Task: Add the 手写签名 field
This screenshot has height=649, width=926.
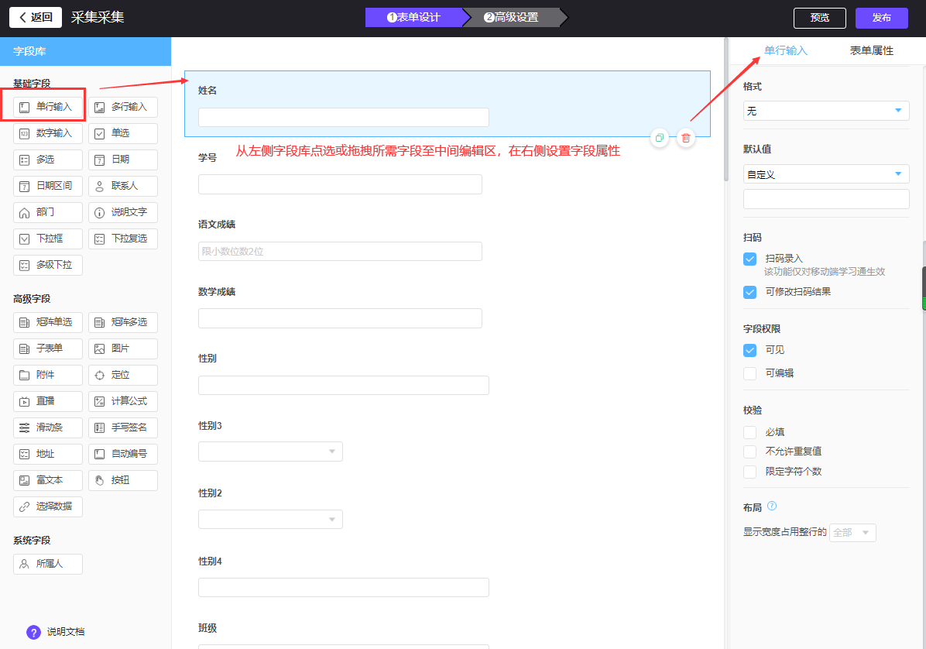Action: coord(123,428)
